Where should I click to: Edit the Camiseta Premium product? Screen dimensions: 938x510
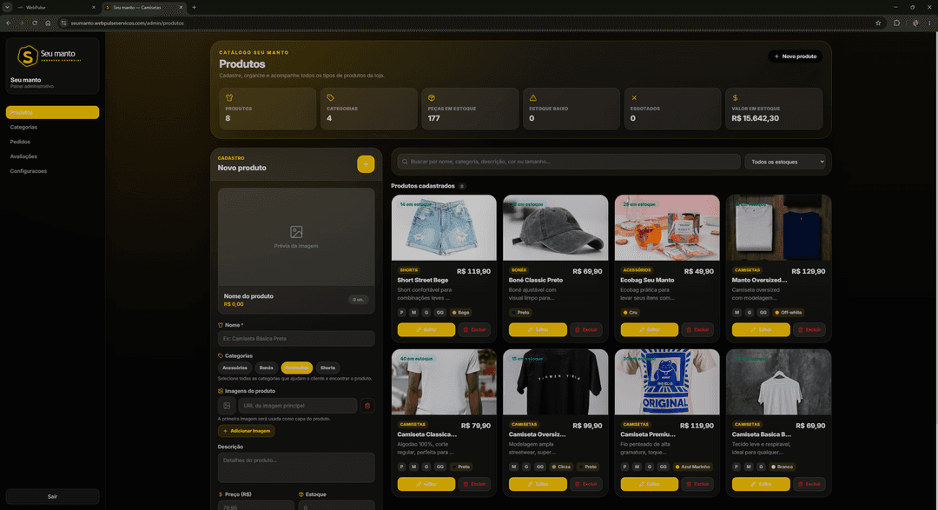(649, 484)
